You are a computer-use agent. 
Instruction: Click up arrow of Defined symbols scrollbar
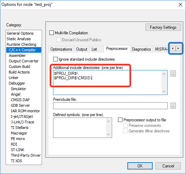click(108, 121)
